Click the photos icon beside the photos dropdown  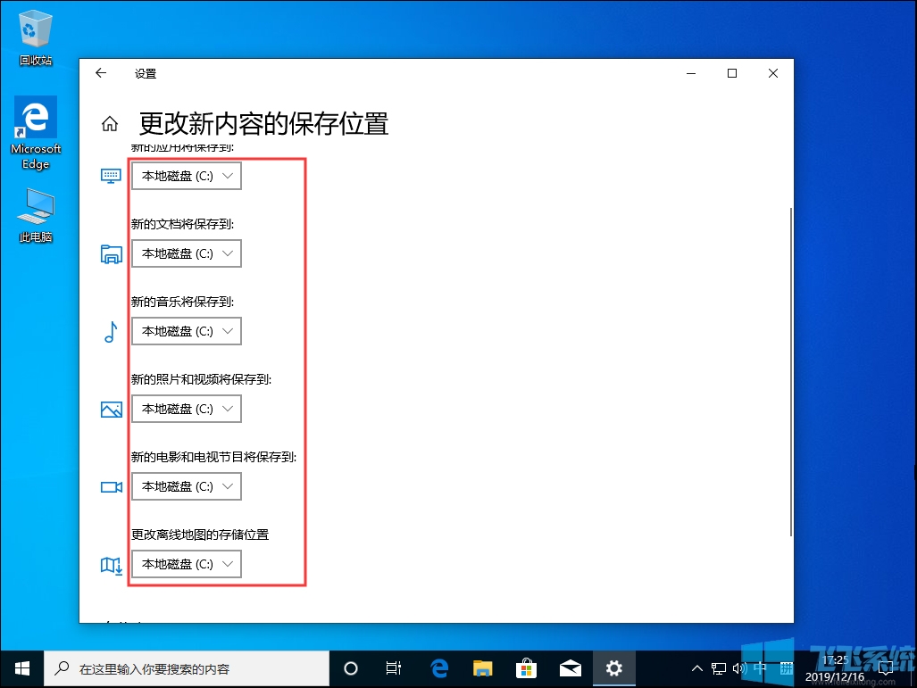[111, 409]
